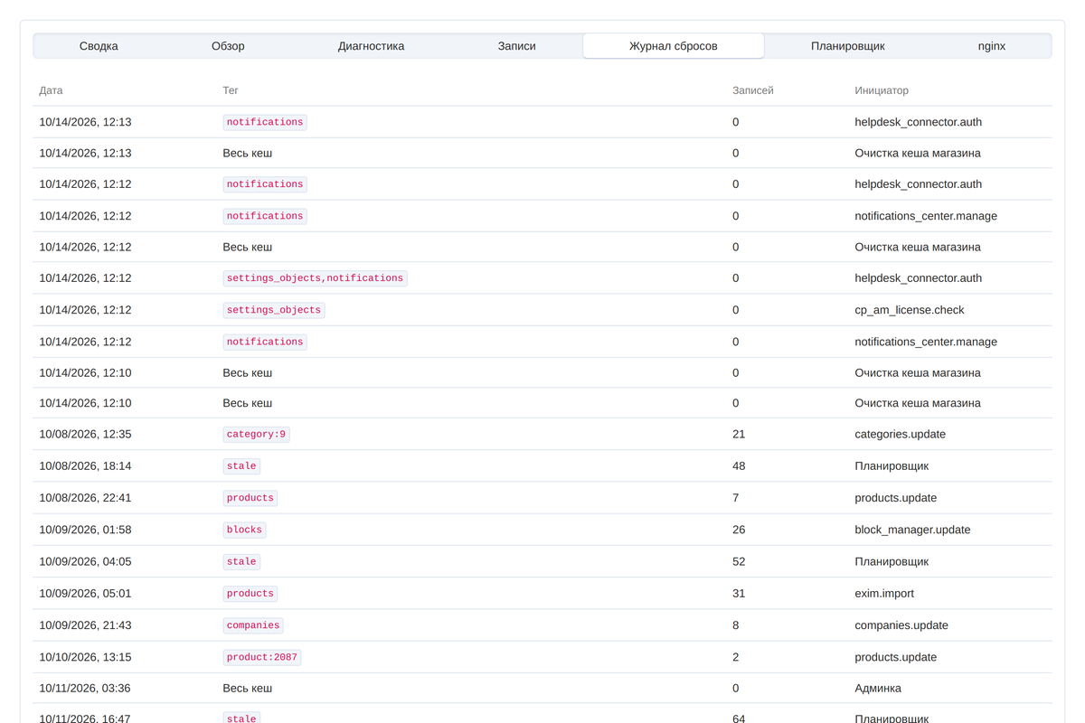The width and height of the screenshot is (1085, 723).
Task: Open the Обзор tab
Action: 228,46
